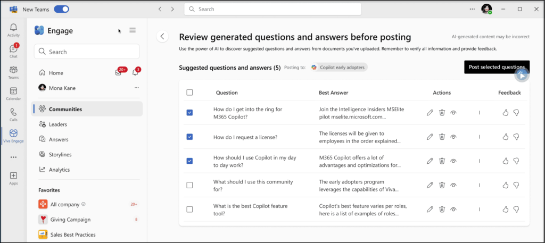Screen dimensions: 545x243
Task: Open Settings and more ellipsis in title bar
Action: click(x=472, y=9)
